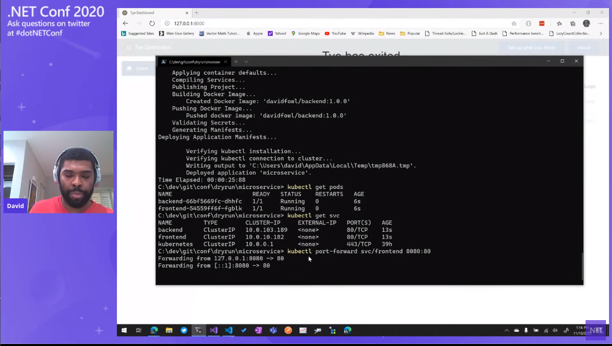
Task: Open the blue checkmark To Do app on the taskbar
Action: (x=244, y=330)
